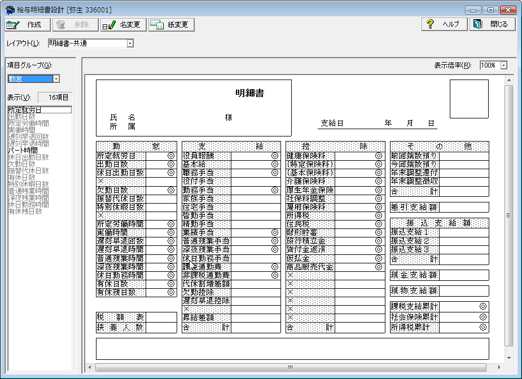The image size is (522, 379).
Task: Click the ◎ mark beside 基本給
Action: 275,164
